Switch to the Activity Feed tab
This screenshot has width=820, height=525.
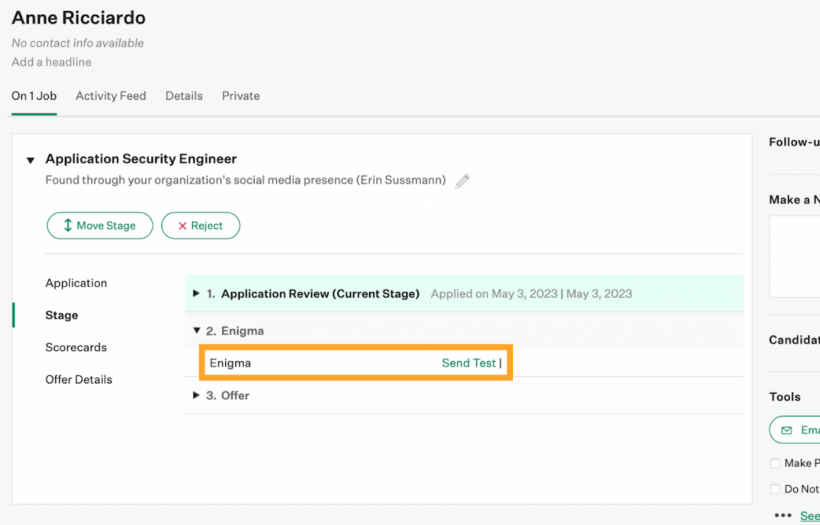111,96
